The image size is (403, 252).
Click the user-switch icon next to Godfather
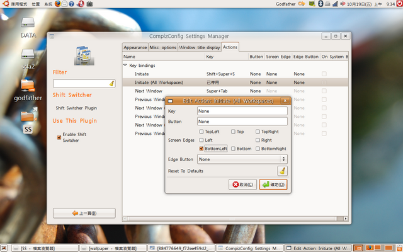pyautogui.click(x=302, y=4)
